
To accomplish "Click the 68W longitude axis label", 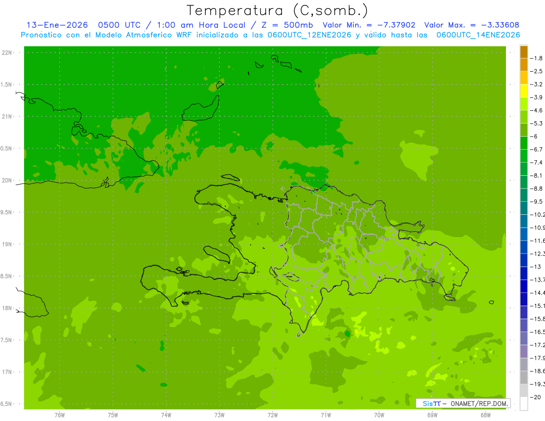I will pos(486,415).
